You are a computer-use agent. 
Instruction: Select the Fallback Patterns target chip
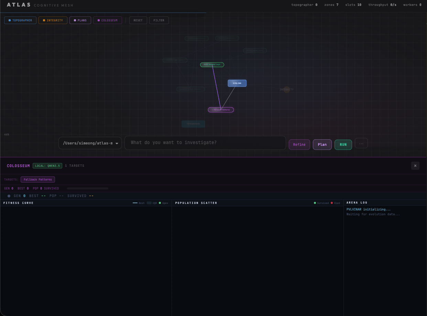pyautogui.click(x=38, y=179)
